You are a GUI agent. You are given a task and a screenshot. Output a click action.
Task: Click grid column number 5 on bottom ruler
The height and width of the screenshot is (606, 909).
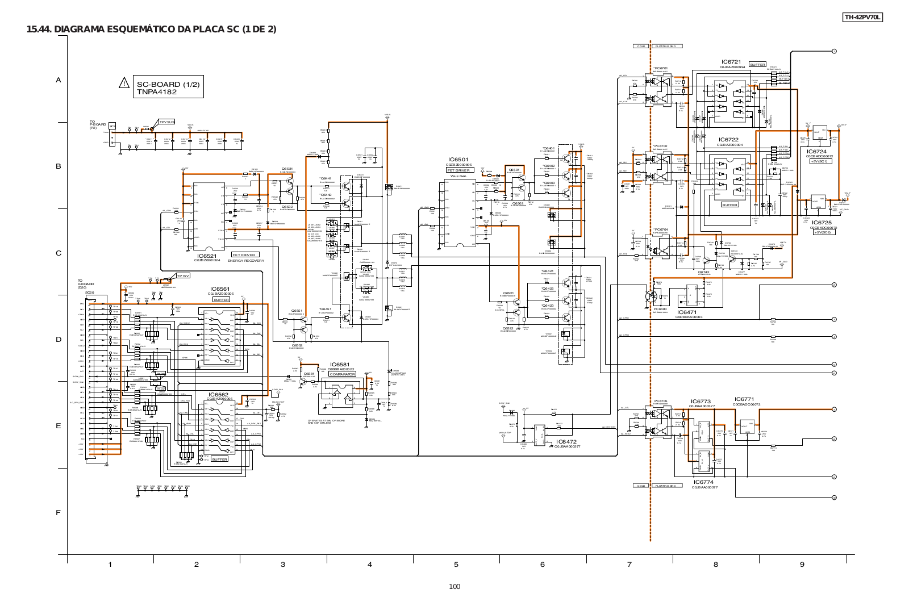[456, 564]
